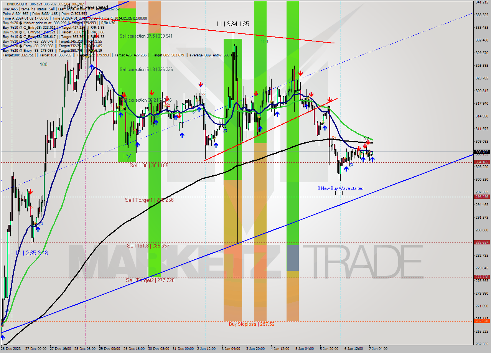Click the '2 Jan 12:00' time label
Screen dimensions: 491x353
coord(206,349)
